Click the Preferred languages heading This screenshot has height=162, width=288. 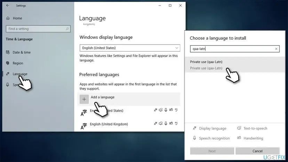click(x=99, y=75)
